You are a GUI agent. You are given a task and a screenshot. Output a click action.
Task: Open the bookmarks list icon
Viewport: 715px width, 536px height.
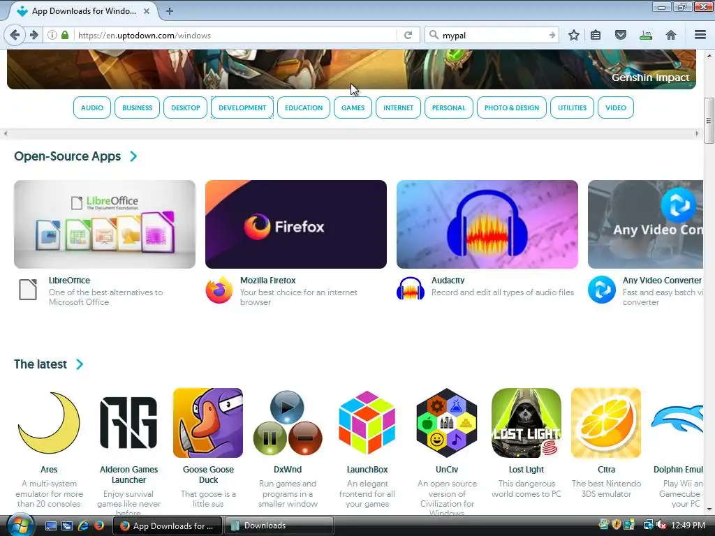(x=596, y=35)
